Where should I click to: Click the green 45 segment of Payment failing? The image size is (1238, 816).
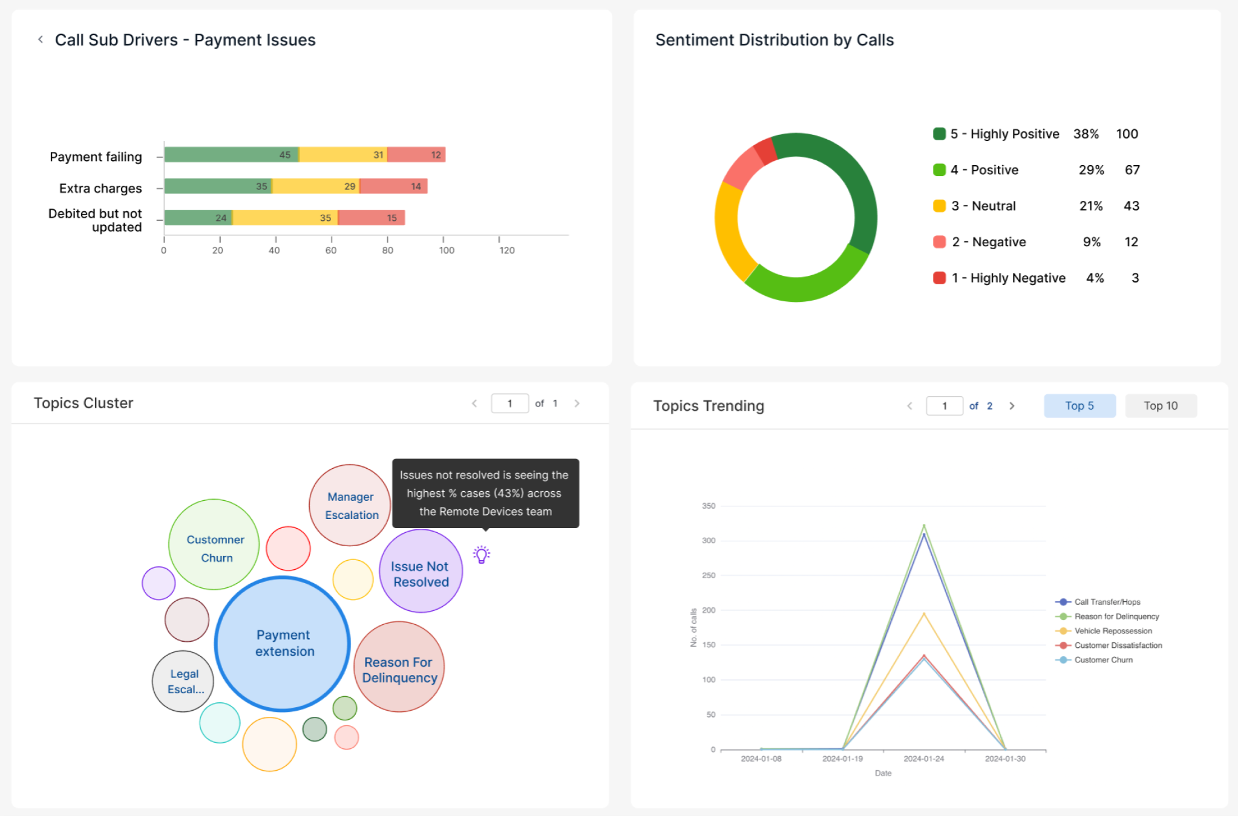[x=232, y=154]
